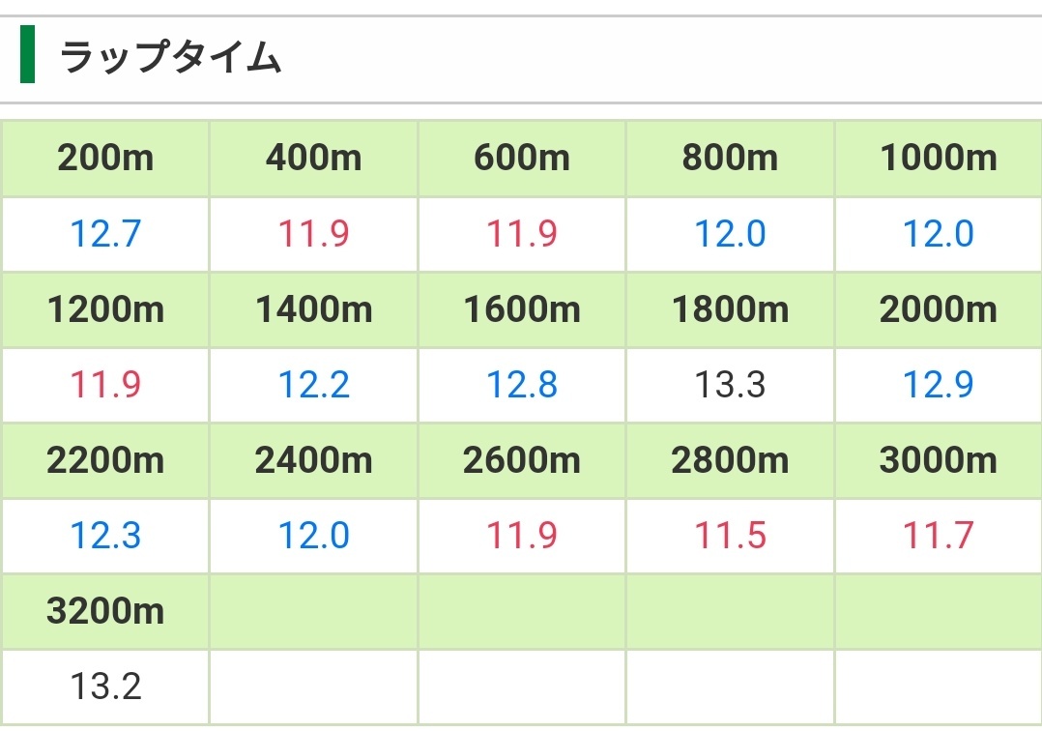The image size is (1042, 731).
Task: Select the 11.5 lap time under 2800m
Action: (730, 536)
